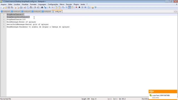
Task: Redo the edit via the toolbar
Action: pos(38,7)
